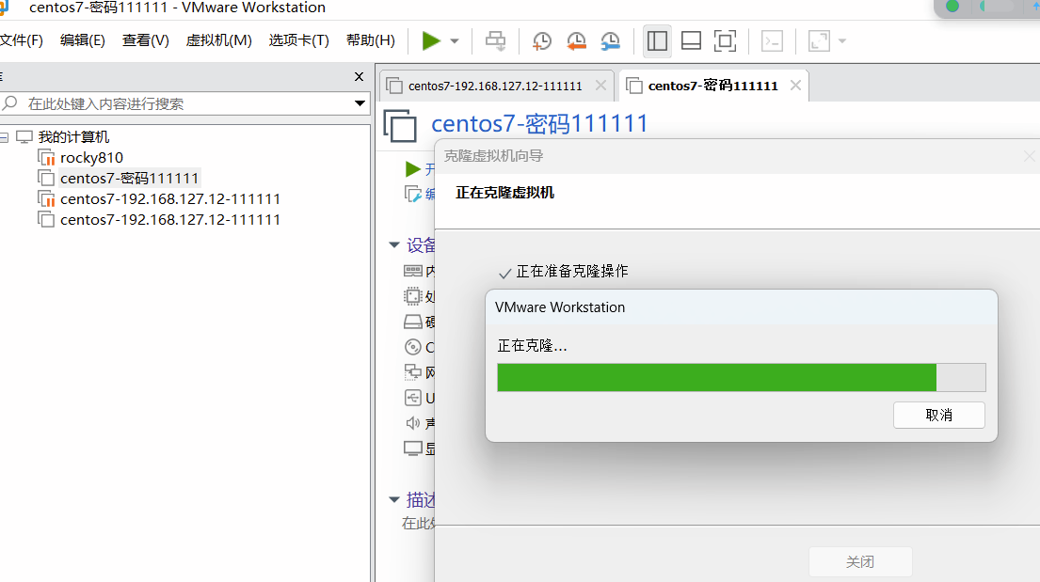
Task: Open the 虚拟机(M) menu
Action: (x=219, y=40)
